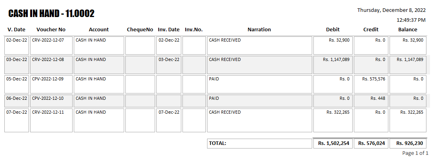Click voucher number CRV-2022-12-07
This screenshot has height=160, width=432.
tap(48, 40)
